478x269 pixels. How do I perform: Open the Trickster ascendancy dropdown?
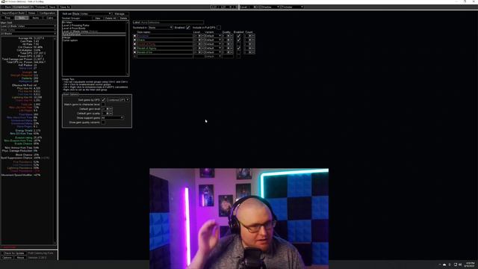[x=292, y=7]
